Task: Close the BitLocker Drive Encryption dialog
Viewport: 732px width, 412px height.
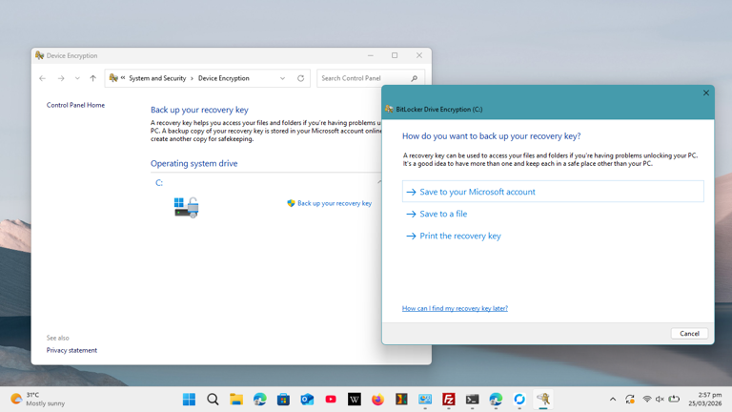Action: coord(706,93)
